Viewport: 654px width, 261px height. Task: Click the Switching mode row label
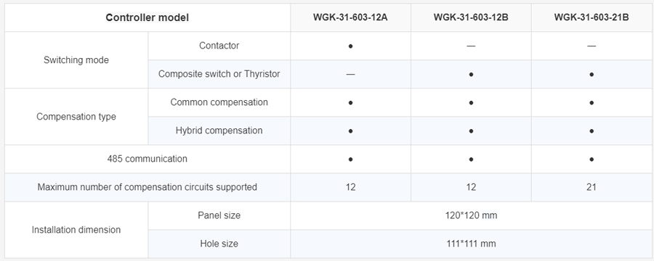[76, 60]
